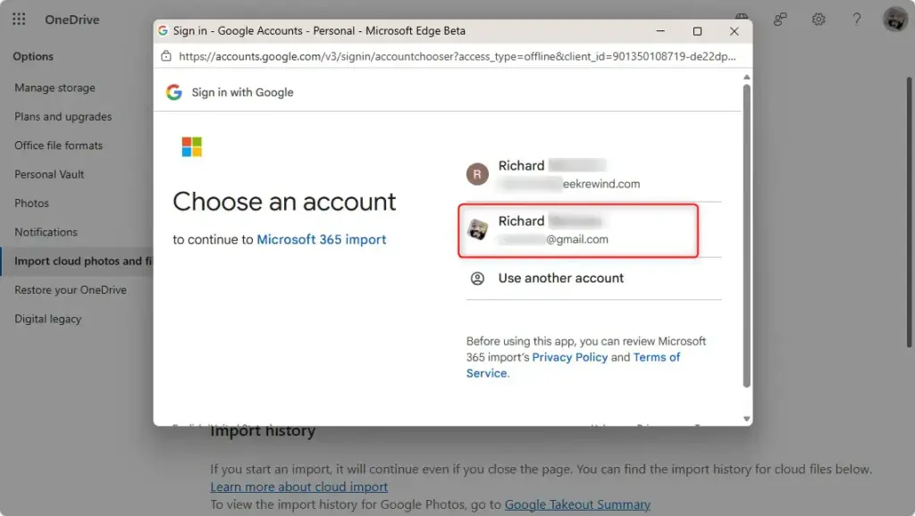Open Plans and upgrades option

click(x=63, y=117)
